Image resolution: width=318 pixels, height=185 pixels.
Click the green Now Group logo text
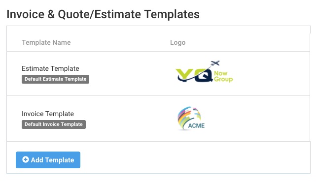point(223,76)
